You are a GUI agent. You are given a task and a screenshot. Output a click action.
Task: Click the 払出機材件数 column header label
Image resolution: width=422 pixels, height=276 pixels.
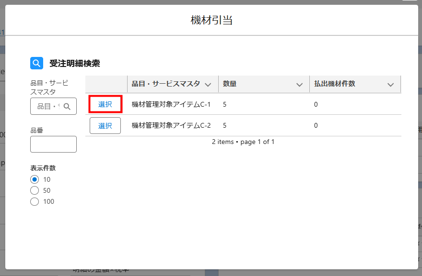coord(334,84)
